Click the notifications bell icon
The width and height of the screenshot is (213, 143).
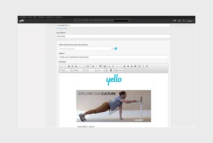click(179, 21)
